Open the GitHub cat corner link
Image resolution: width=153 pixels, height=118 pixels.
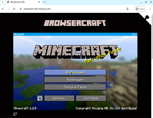(147, 17)
